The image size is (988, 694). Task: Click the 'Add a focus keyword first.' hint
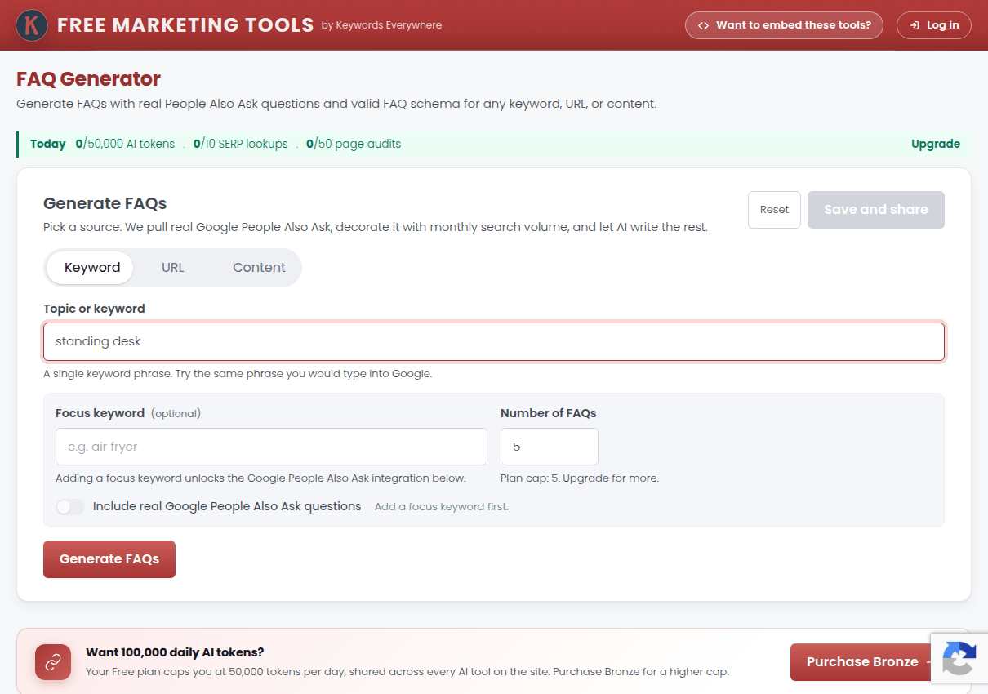tap(441, 507)
